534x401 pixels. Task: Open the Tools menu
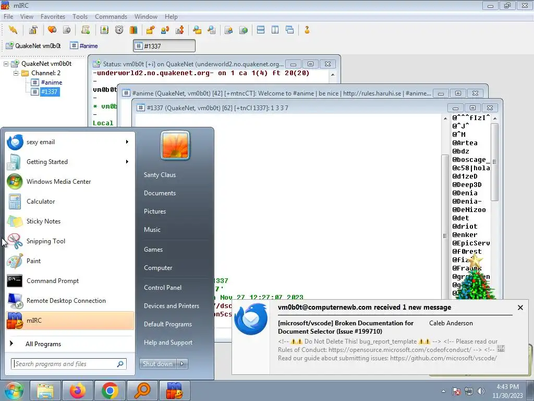point(80,16)
